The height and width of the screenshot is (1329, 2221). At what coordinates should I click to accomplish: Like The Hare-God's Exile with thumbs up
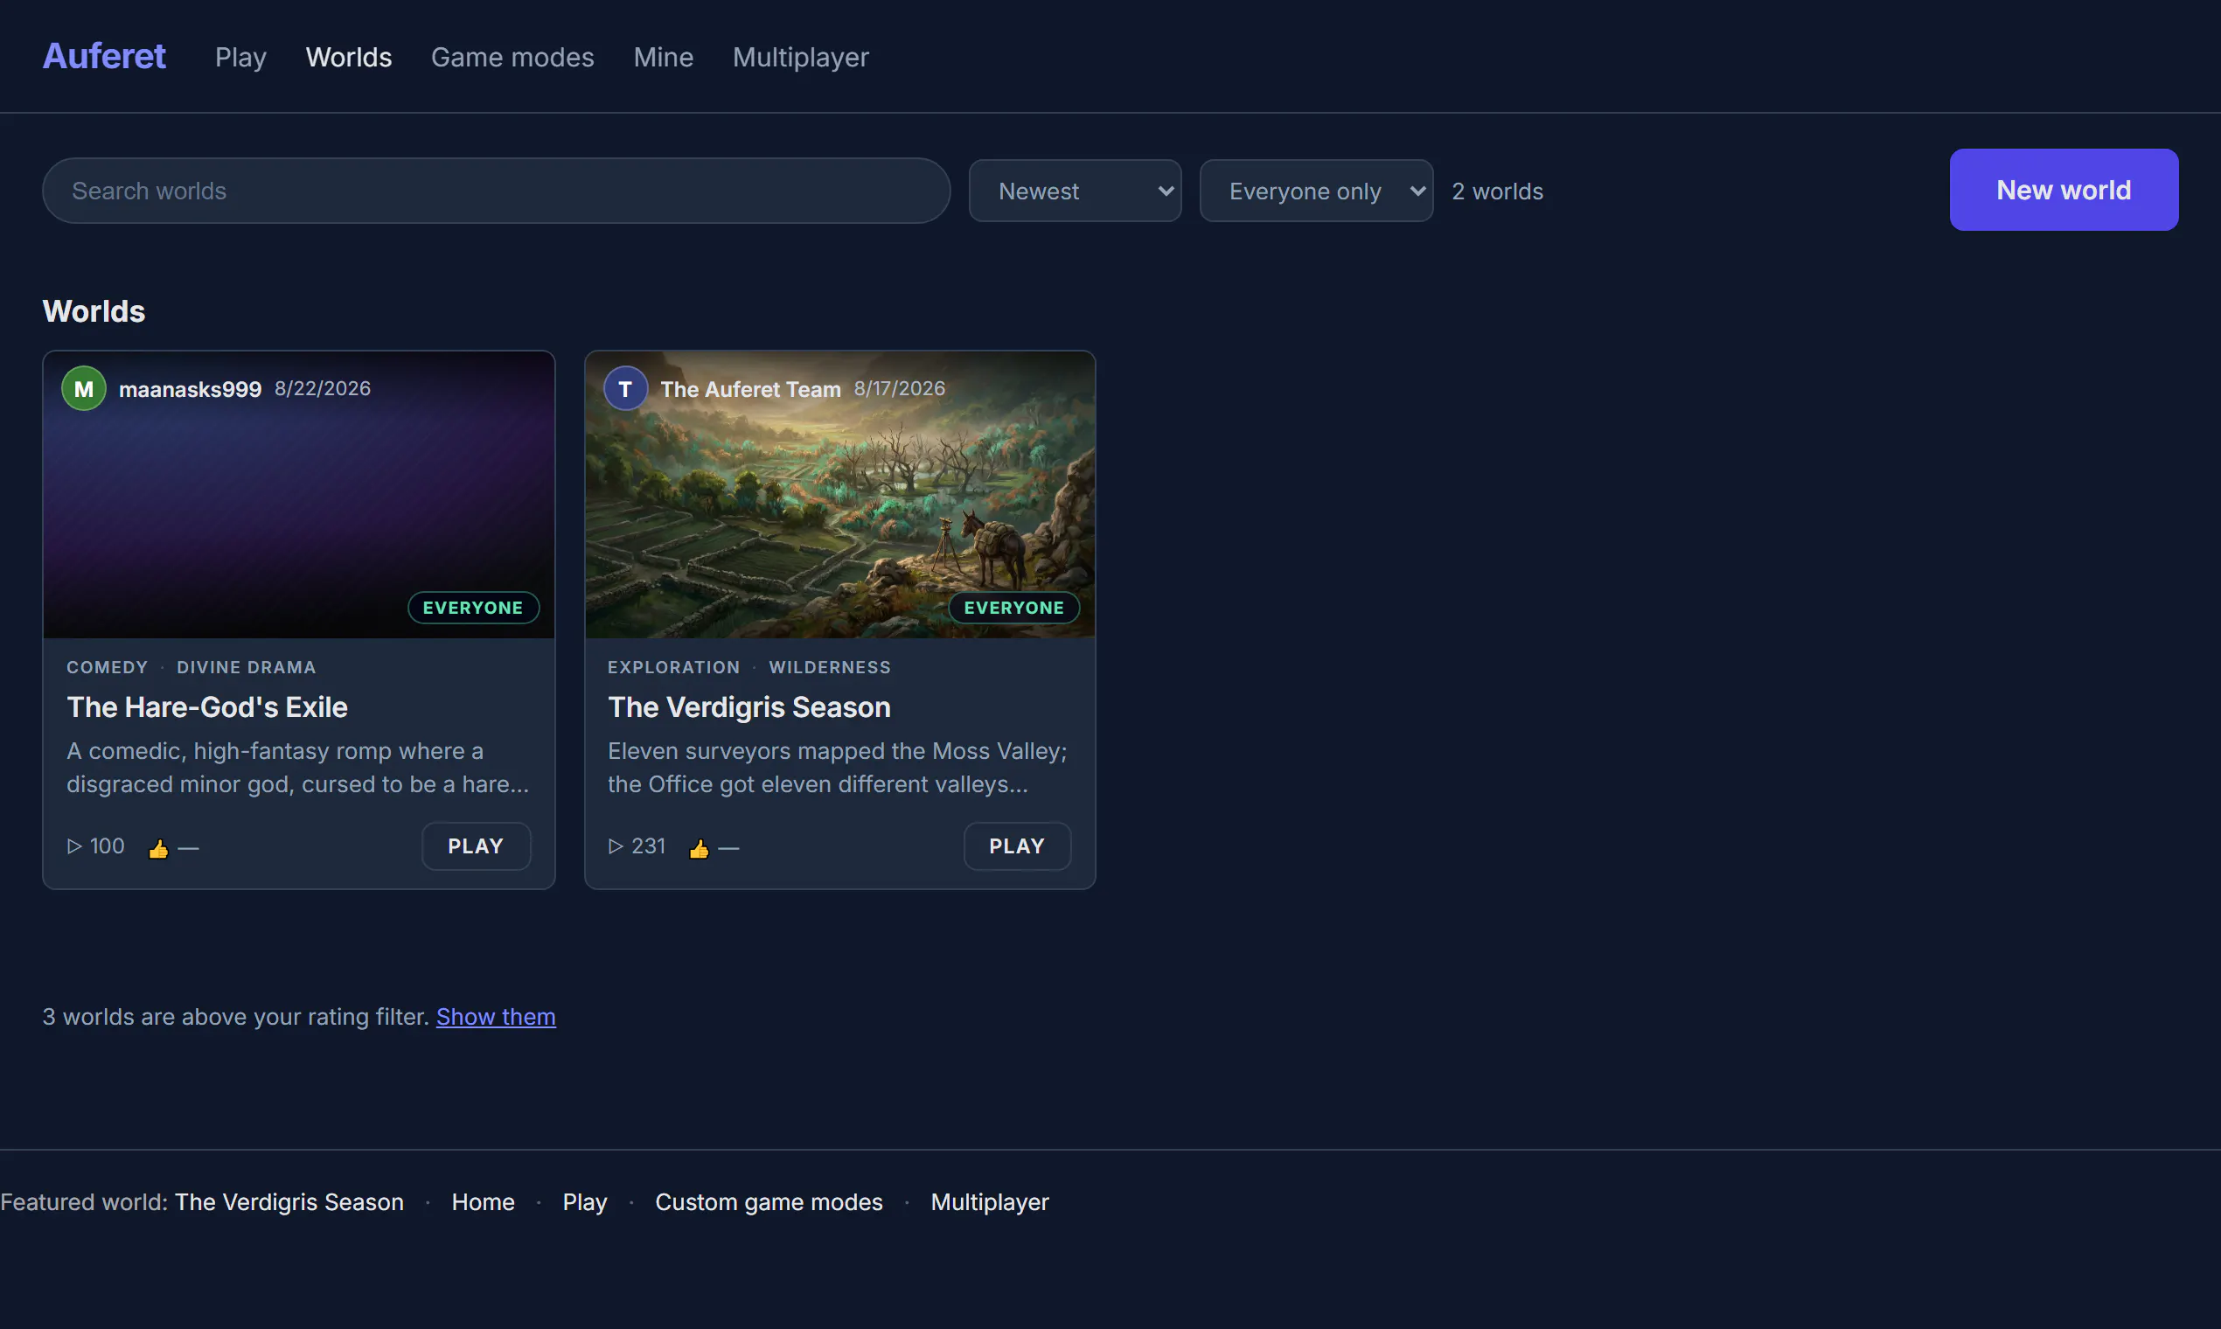tap(158, 847)
